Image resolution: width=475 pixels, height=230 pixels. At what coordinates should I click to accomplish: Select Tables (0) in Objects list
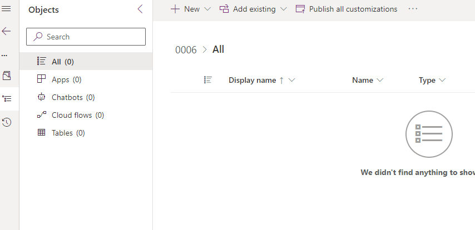pos(68,133)
